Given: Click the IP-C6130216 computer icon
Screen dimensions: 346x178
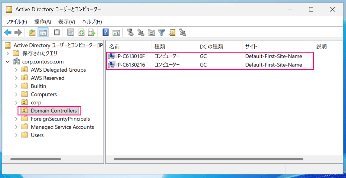Looking at the screenshot, I should [112, 65].
